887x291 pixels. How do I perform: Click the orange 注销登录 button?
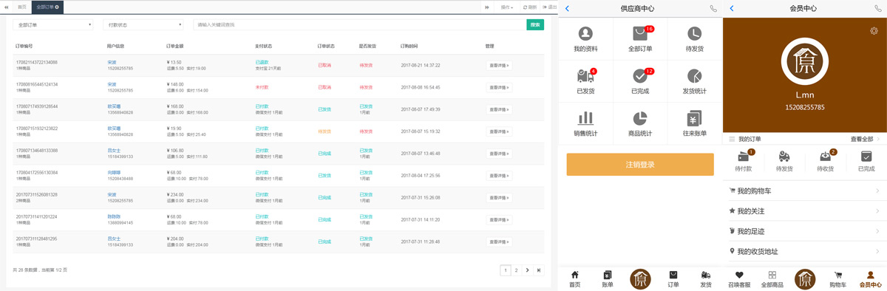point(640,165)
